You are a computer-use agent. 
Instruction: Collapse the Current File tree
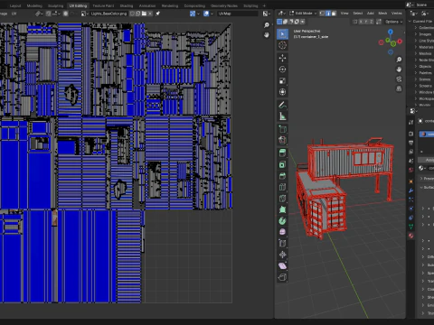click(x=410, y=22)
